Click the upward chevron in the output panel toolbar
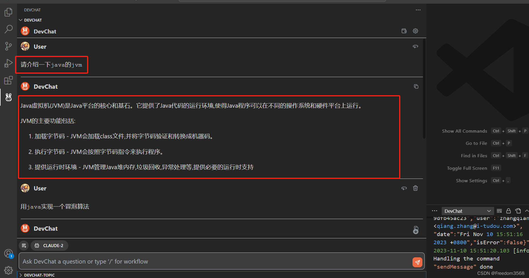Image resolution: width=529 pixels, height=278 pixels. (x=526, y=211)
